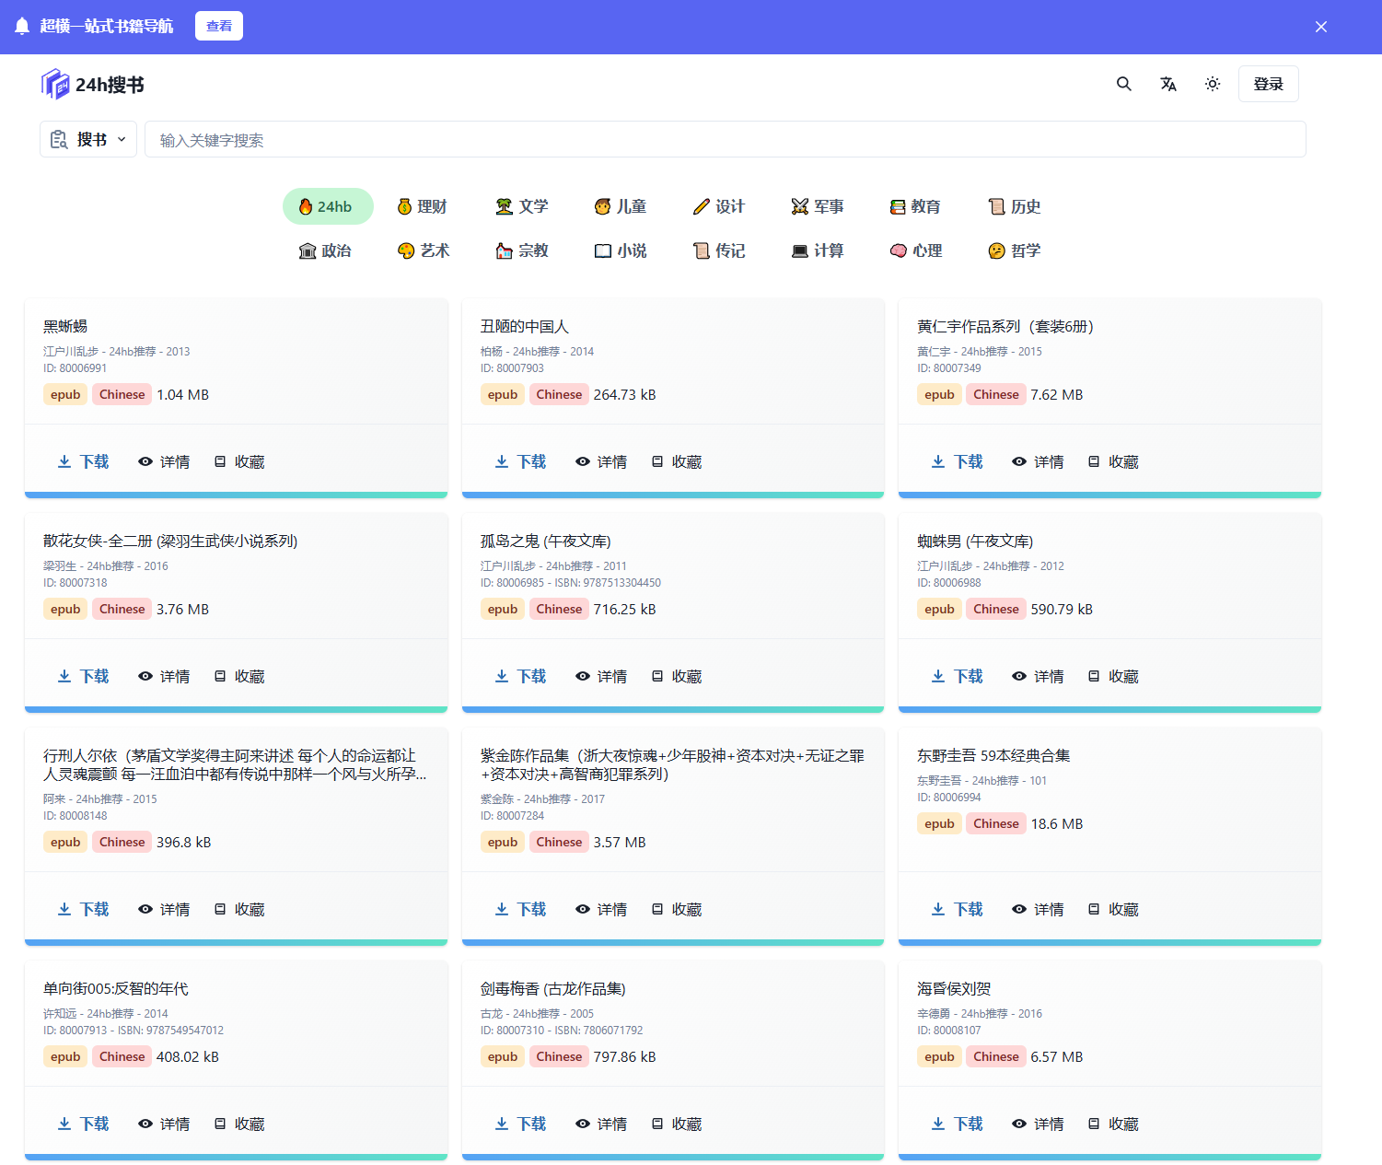Bookmark 丑陋的中国人 with 收藏

click(677, 461)
